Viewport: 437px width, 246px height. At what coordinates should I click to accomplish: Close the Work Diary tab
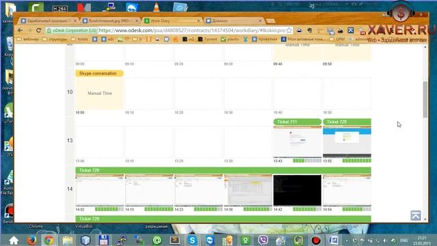coord(199,21)
